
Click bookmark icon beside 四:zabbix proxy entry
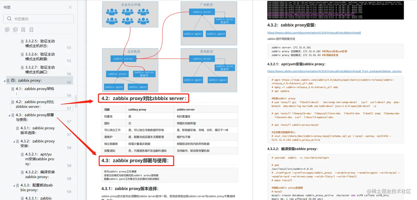pos(8,81)
